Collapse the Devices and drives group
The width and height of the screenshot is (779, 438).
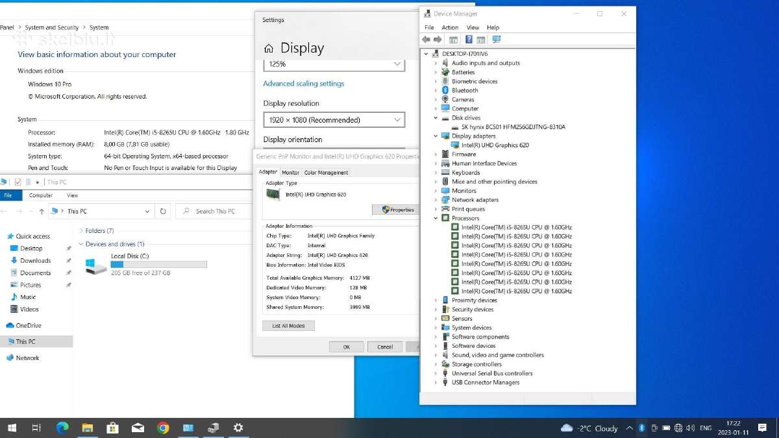[80, 244]
